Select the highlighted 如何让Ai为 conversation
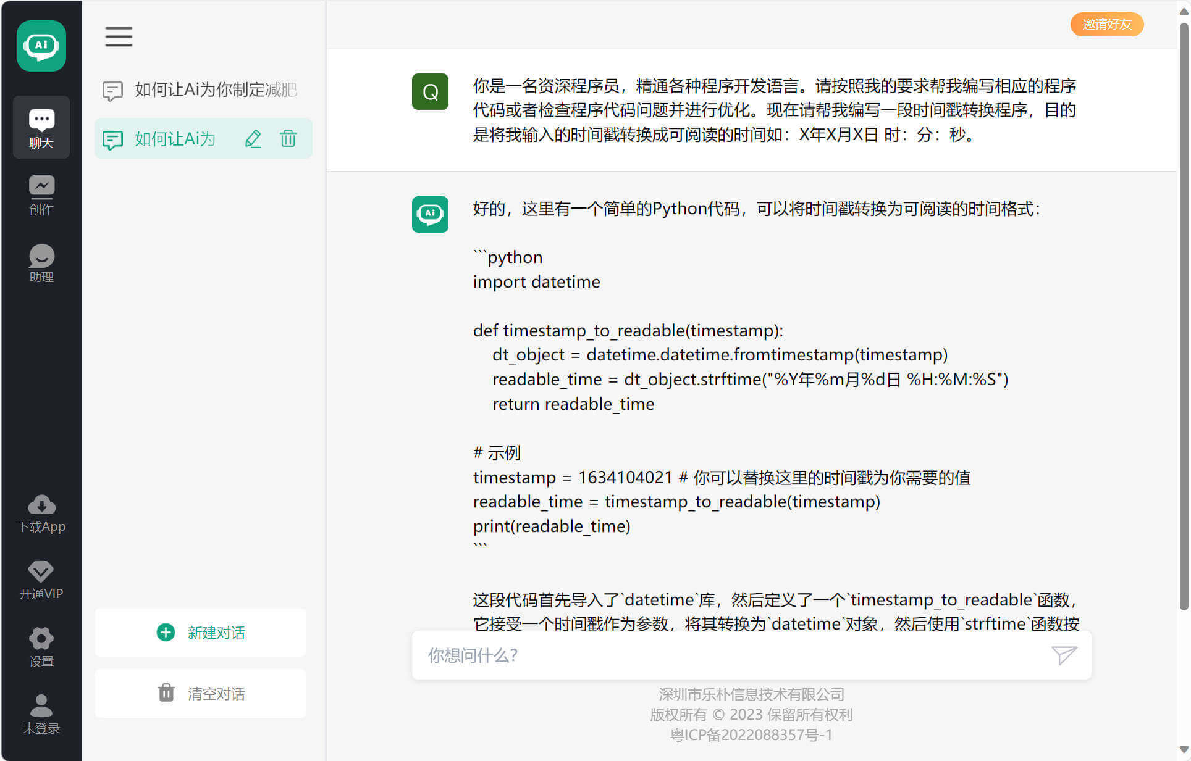 174,139
